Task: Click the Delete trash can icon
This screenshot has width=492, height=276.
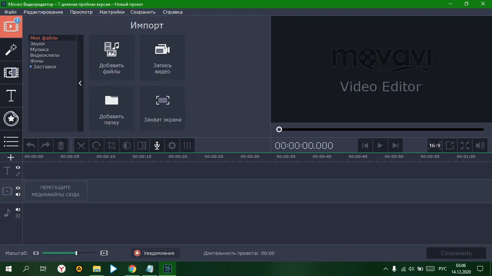Action: click(x=61, y=146)
